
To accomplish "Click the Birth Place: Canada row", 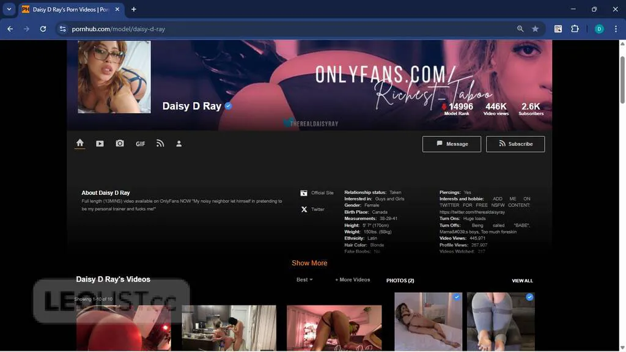I will click(x=366, y=212).
